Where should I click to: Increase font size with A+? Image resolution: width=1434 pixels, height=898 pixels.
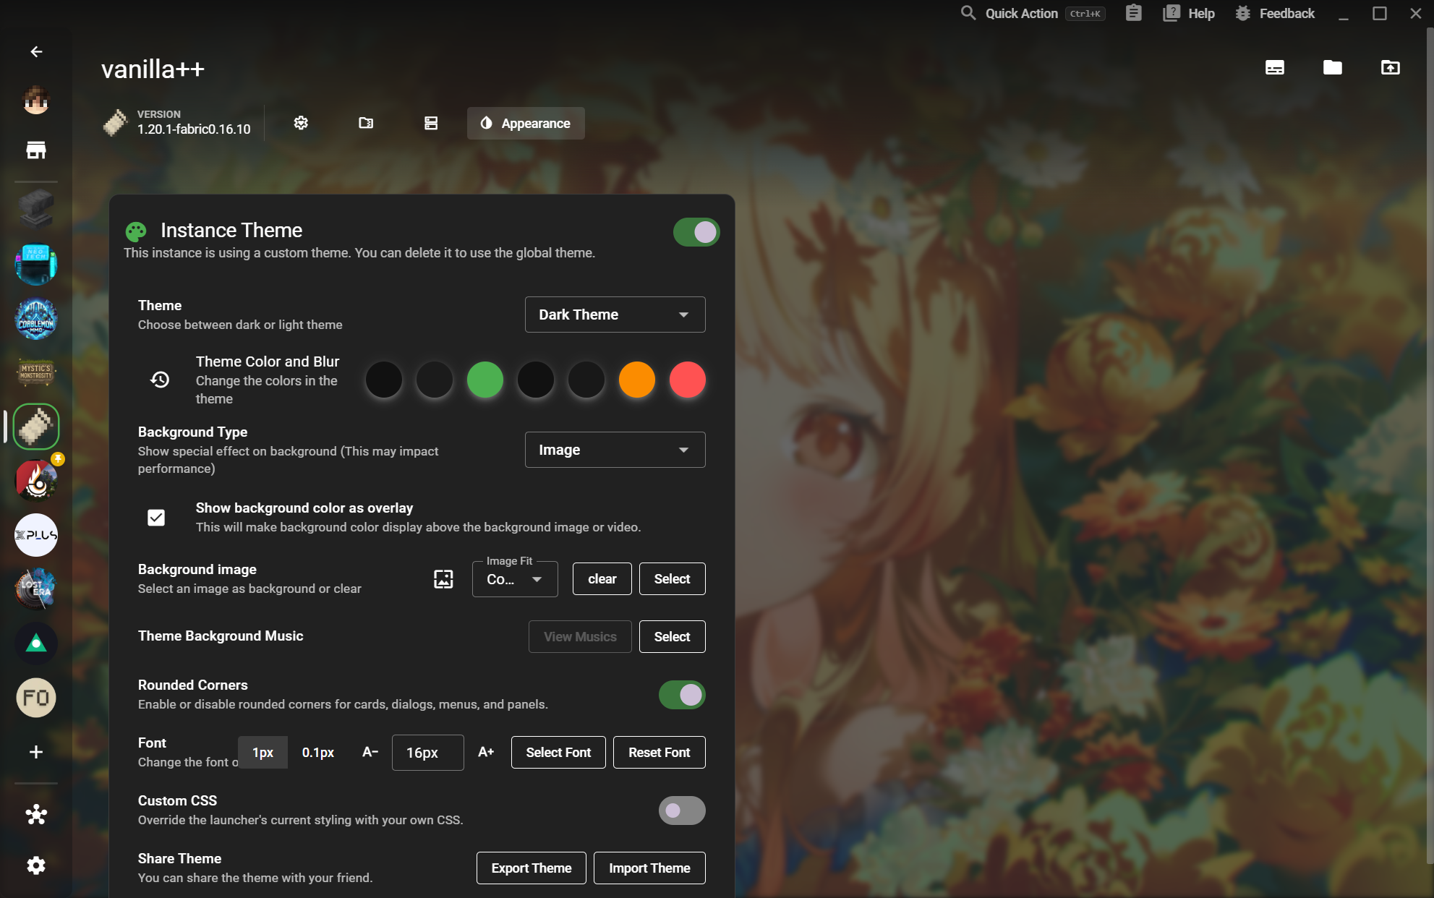pyautogui.click(x=486, y=753)
